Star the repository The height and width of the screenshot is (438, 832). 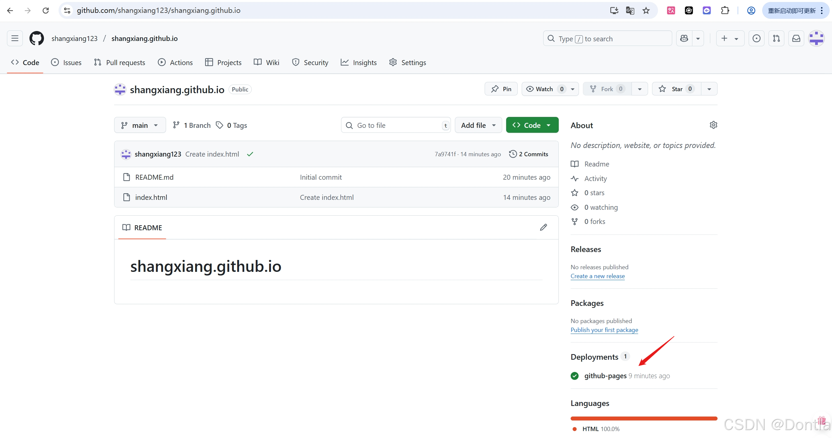[x=677, y=89]
